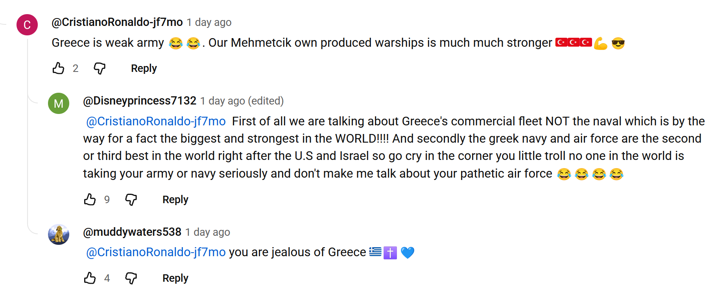Reply to muddywaters538's comment
Screen dimensions: 716x301
pyautogui.click(x=175, y=278)
